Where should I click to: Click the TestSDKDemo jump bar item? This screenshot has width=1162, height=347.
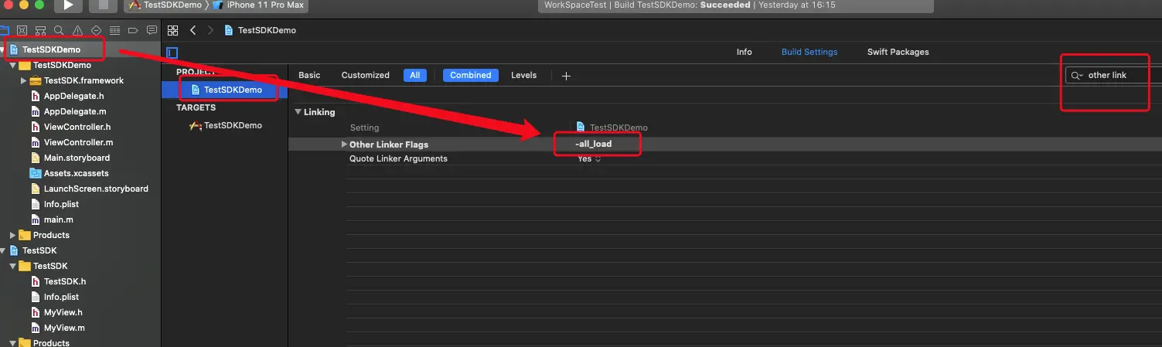click(x=261, y=30)
